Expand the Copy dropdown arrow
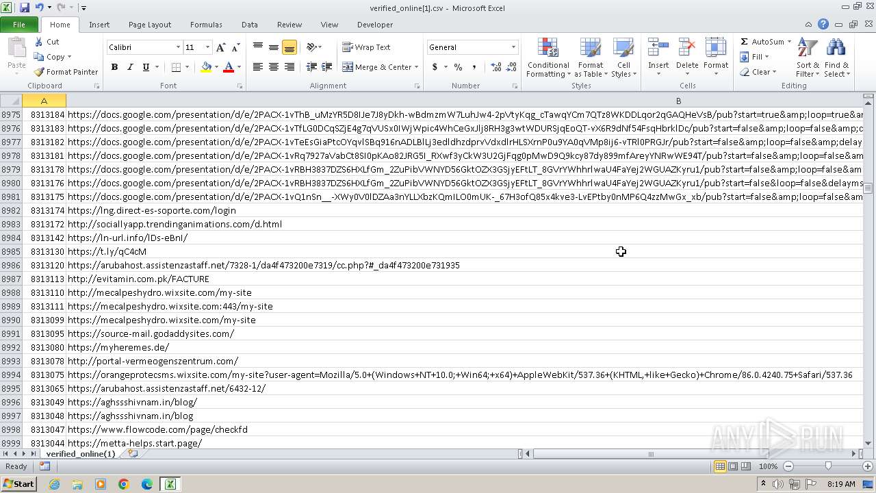The height and width of the screenshot is (493, 876). [x=69, y=57]
